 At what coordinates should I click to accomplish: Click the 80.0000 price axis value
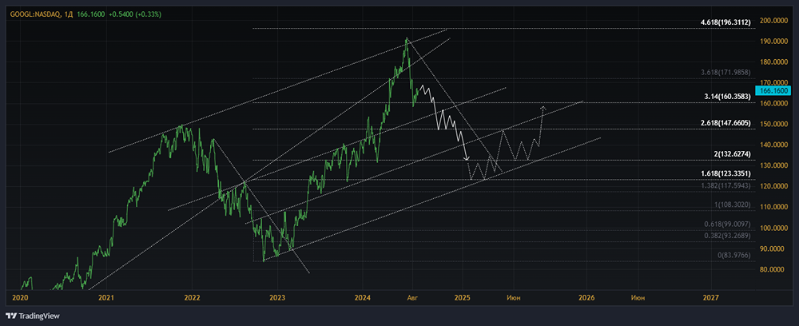(x=773, y=269)
